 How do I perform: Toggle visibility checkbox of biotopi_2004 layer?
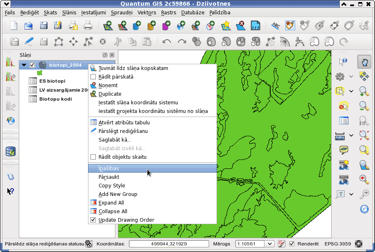click(x=32, y=65)
